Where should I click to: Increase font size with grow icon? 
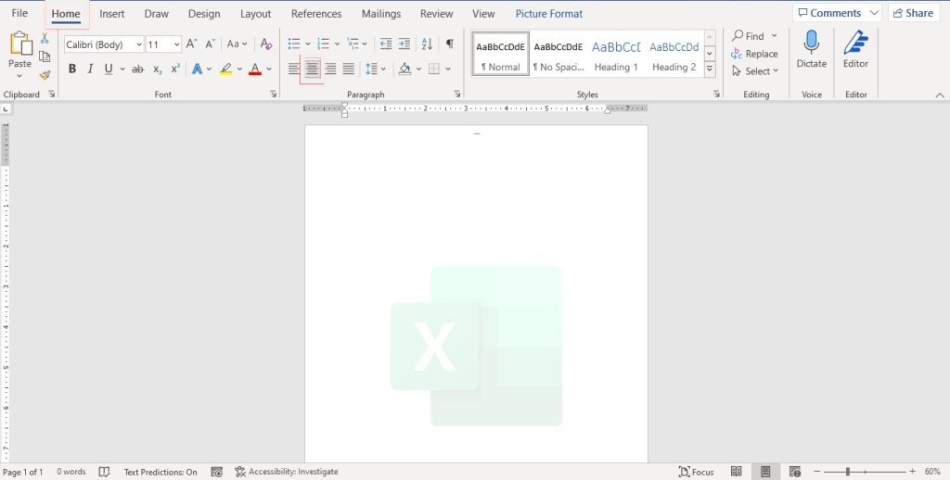(x=191, y=44)
